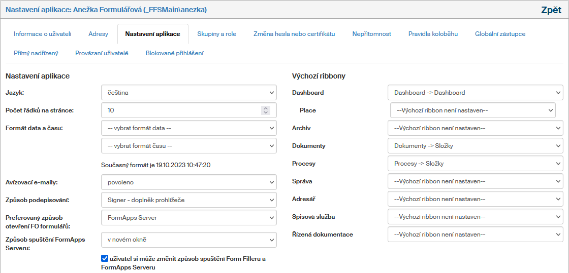
Task: Open the date format dropdown
Action: click(189, 128)
